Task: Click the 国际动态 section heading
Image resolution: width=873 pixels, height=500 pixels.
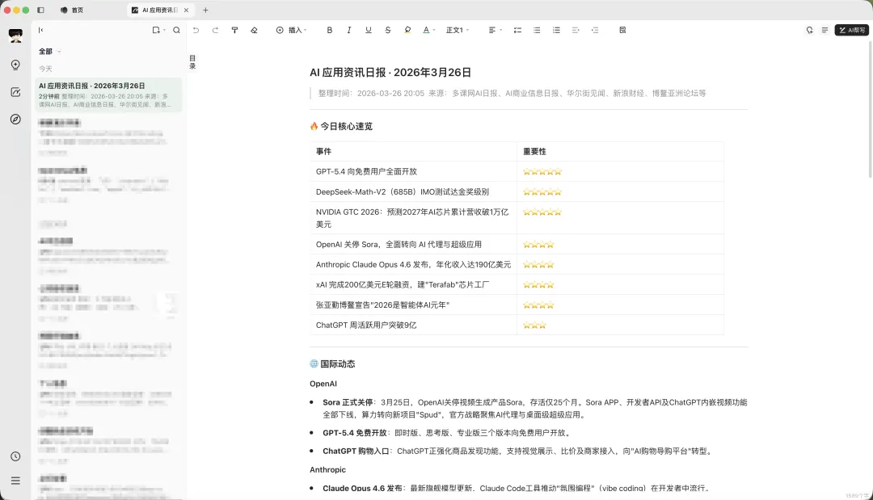Action: coord(332,363)
